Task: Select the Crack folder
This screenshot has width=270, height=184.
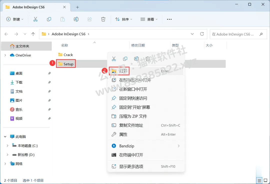Action: (x=65, y=55)
